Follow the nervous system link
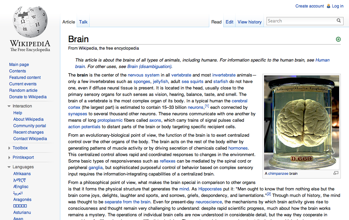Screen dimensions: 349x220 [x=143, y=75]
